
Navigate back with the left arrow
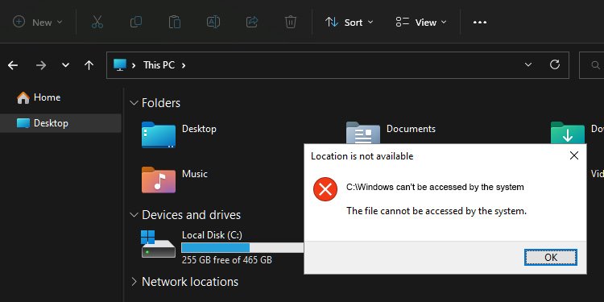[13, 65]
